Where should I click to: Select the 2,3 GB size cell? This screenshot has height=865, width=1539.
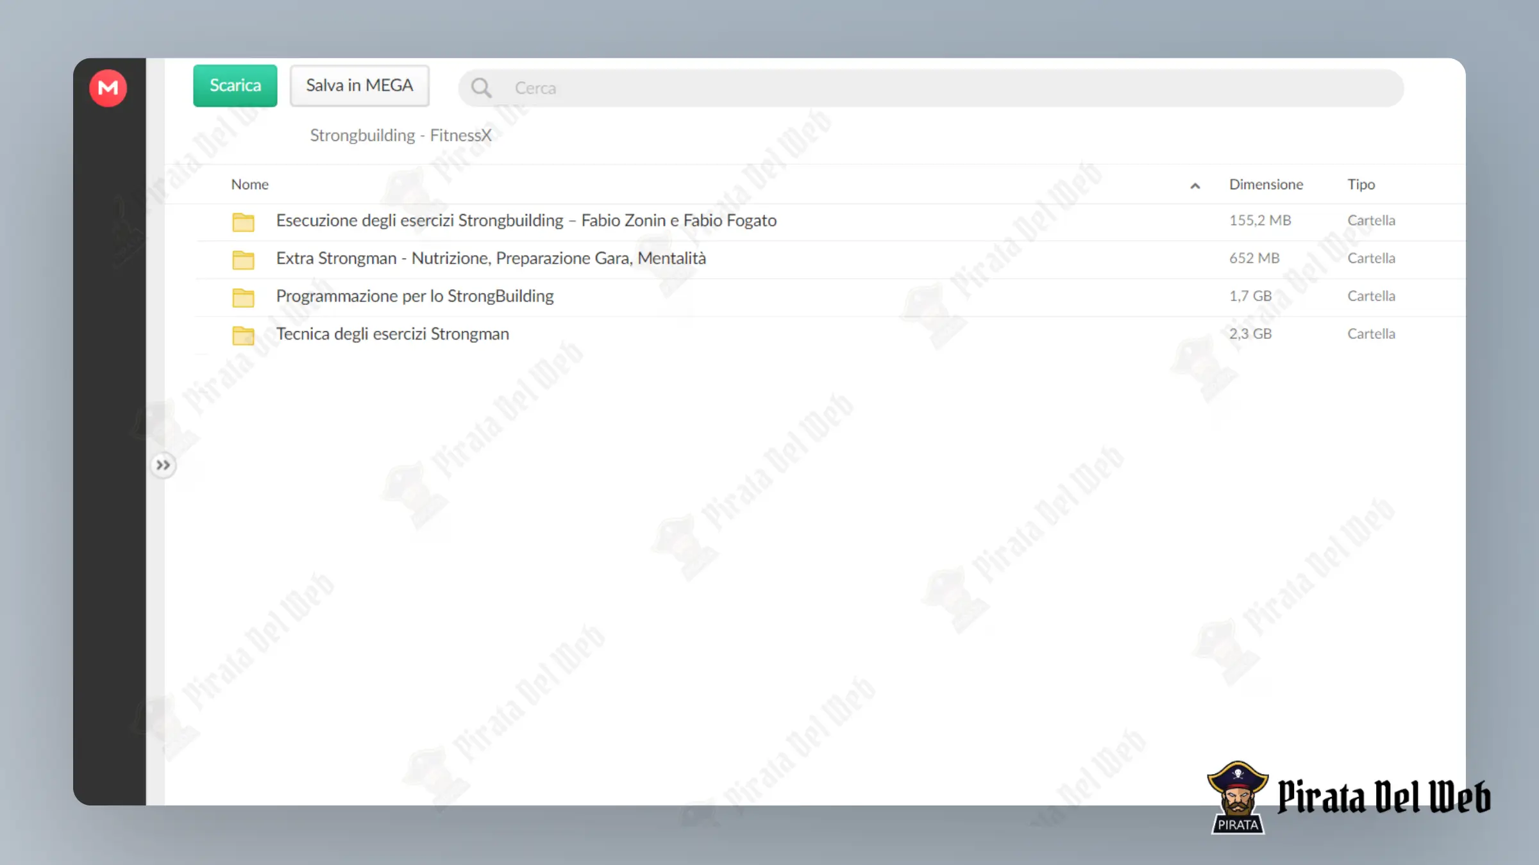pyautogui.click(x=1250, y=334)
